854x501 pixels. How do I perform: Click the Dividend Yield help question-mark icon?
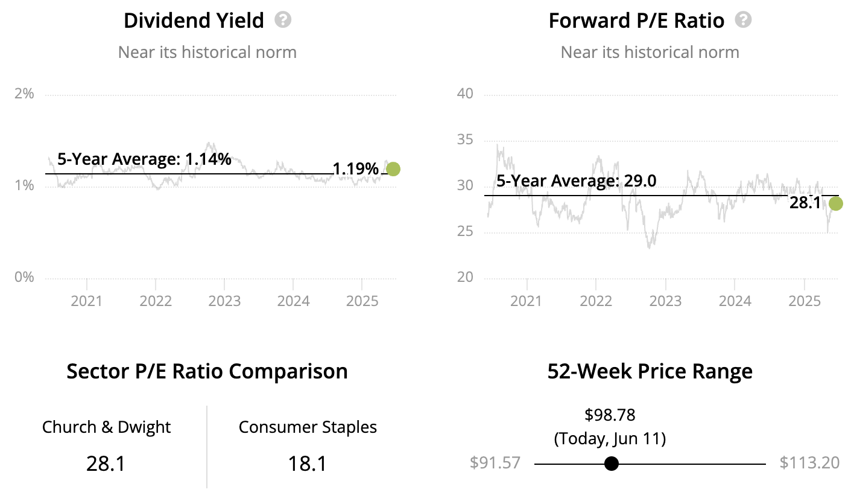pyautogui.click(x=283, y=20)
